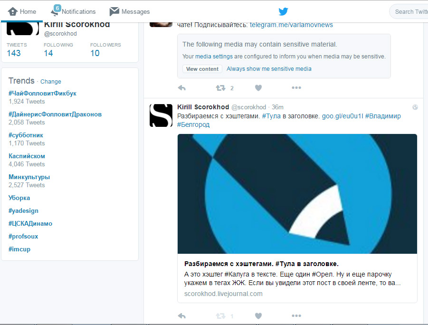Open Messages envelope icon

click(x=114, y=11)
